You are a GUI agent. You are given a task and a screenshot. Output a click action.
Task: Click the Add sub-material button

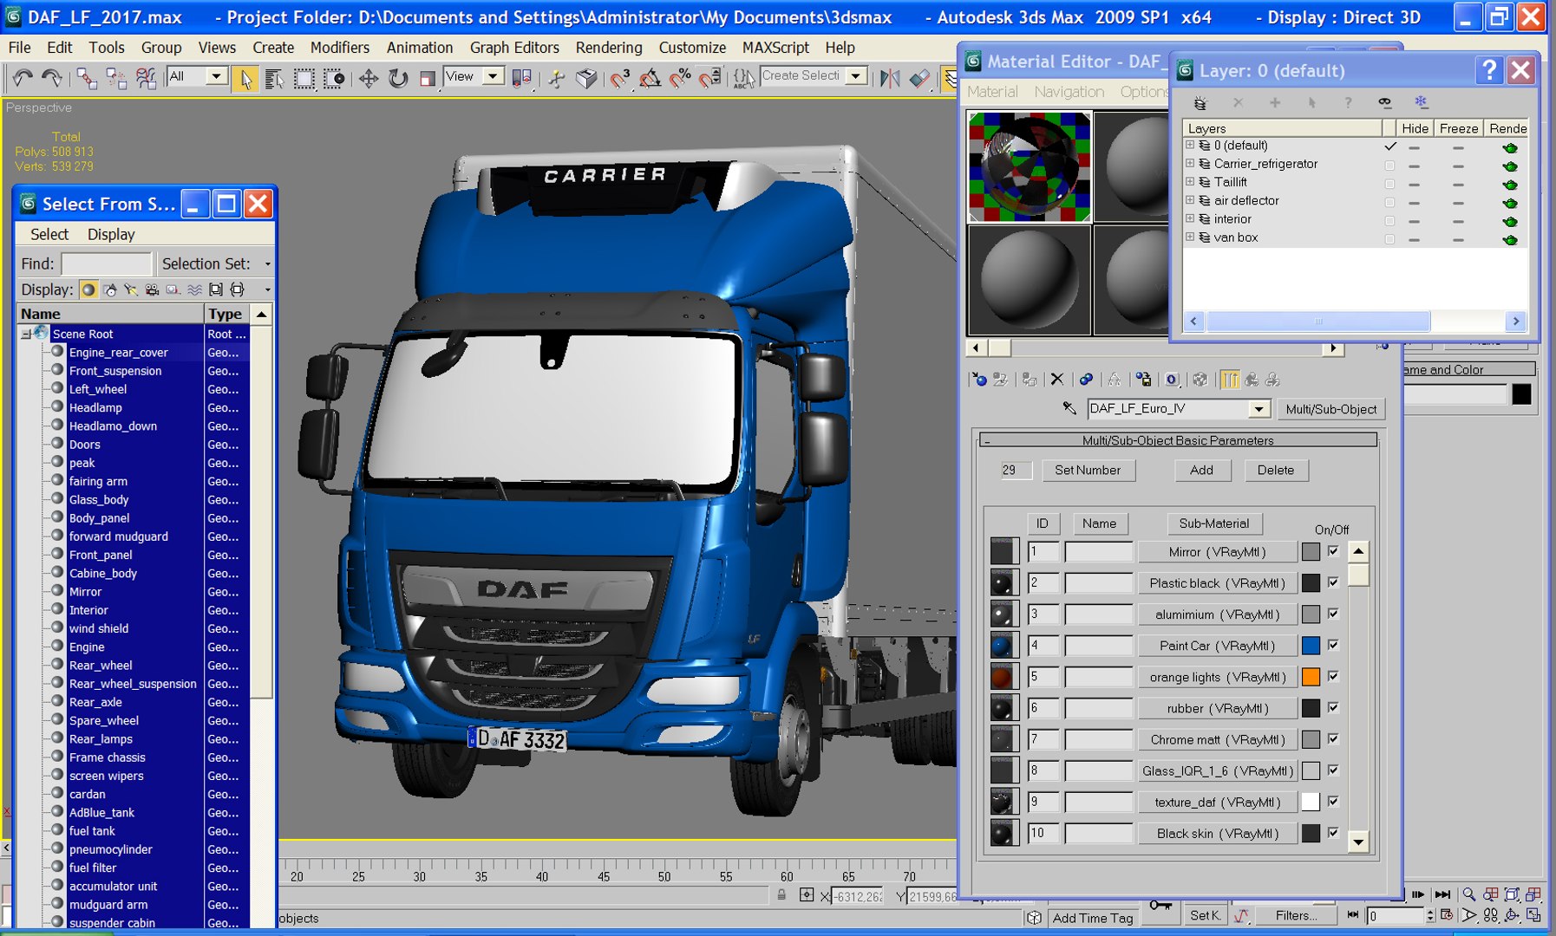[x=1201, y=470]
